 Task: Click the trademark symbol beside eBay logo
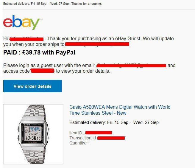tap(42, 19)
